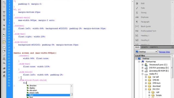
Task: Expand the CMS-kurs folder
Action: click(146, 83)
